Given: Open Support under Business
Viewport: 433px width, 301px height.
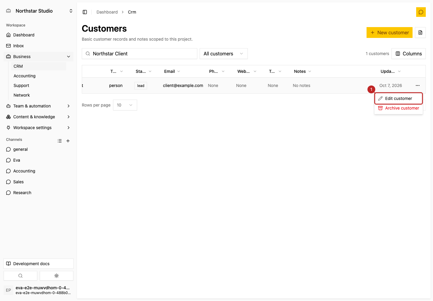Looking at the screenshot, I should coord(38,85).
